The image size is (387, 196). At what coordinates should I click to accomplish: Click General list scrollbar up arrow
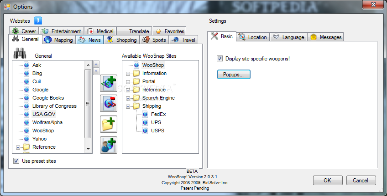88,65
